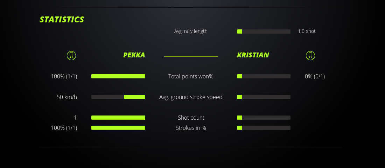Click the 50 km/h speed value
This screenshot has height=168, width=385.
pyautogui.click(x=67, y=97)
